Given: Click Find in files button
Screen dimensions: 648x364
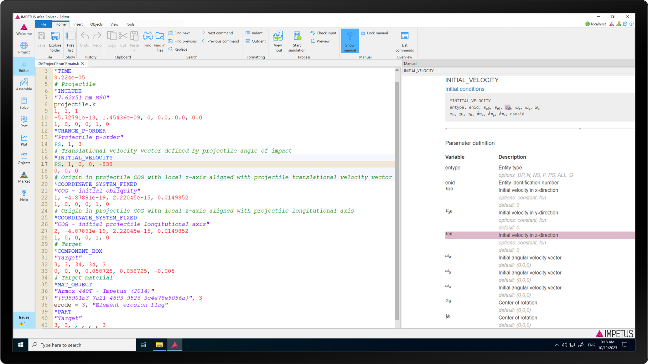Looking at the screenshot, I should click(x=159, y=40).
